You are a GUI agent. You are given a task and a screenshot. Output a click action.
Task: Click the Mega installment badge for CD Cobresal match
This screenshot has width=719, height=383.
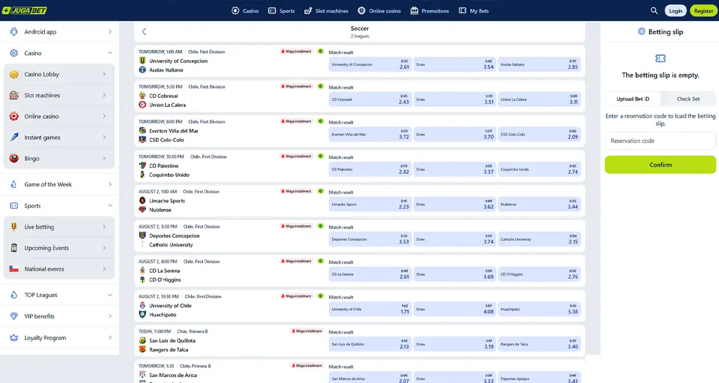[x=296, y=87]
